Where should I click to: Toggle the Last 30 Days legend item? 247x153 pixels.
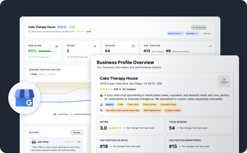(61, 114)
